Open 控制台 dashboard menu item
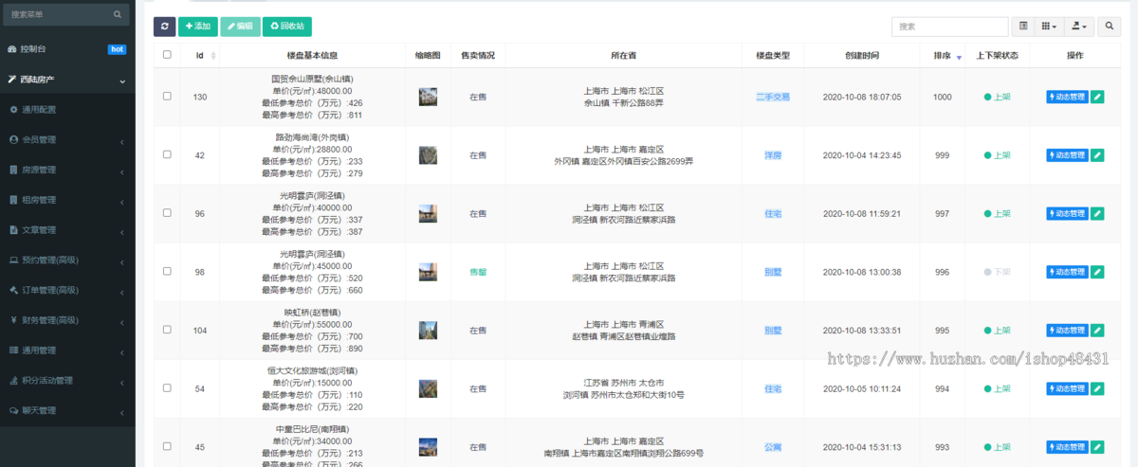 [66, 48]
